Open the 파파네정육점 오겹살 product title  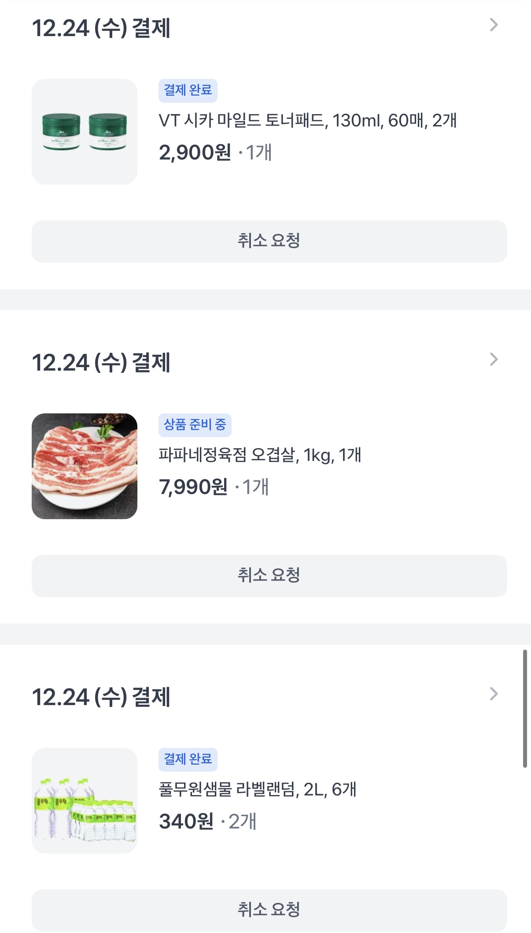260,455
